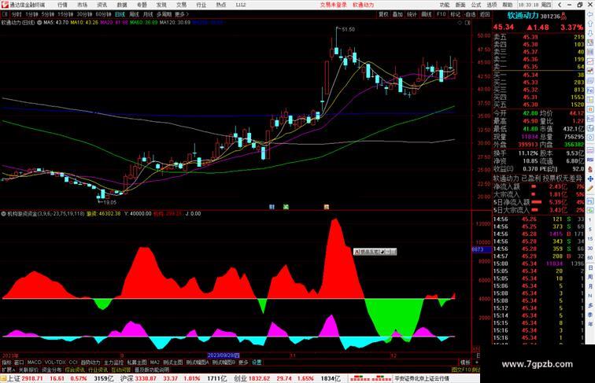595x383 pixels.
Task: Open the 叠加 overlay option
Action: click(397, 14)
